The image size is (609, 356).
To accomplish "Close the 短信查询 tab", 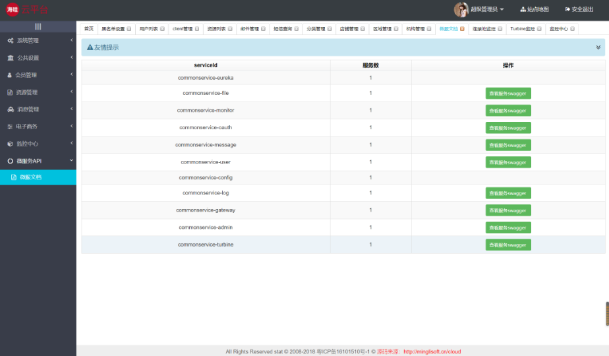I will coord(297,29).
